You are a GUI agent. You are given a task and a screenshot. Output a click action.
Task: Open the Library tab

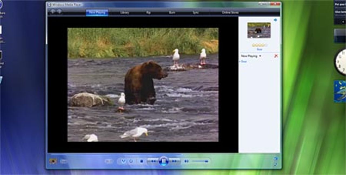tap(125, 12)
